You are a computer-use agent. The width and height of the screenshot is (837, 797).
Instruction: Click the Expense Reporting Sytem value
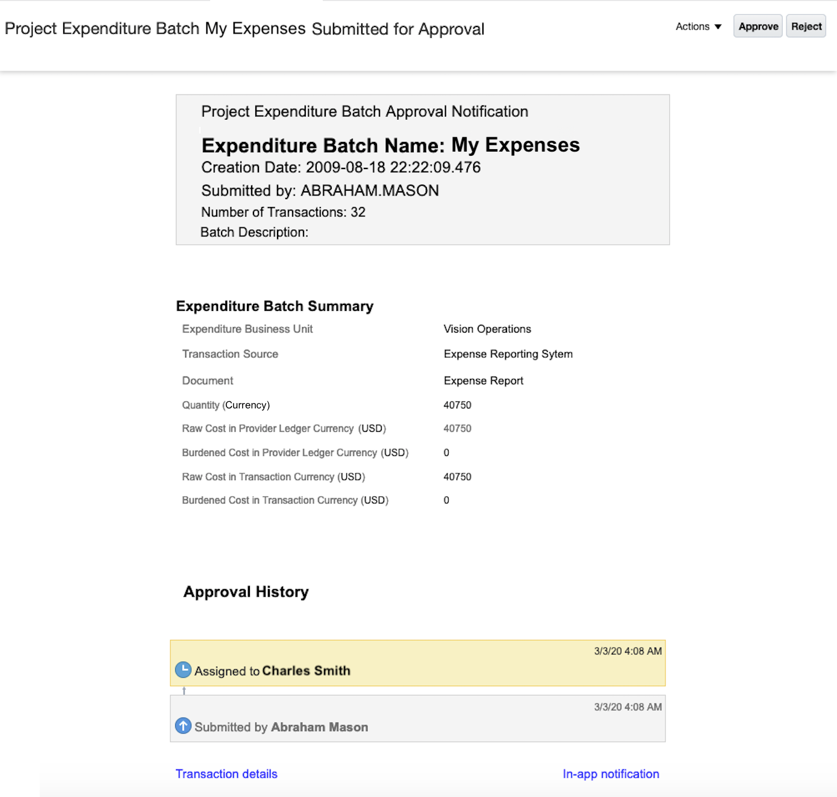pyautogui.click(x=508, y=354)
